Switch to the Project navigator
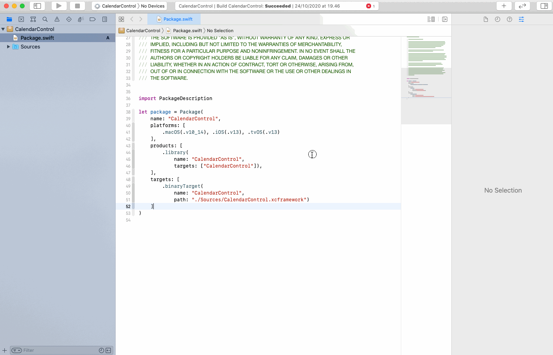The width and height of the screenshot is (553, 355). pyautogui.click(x=9, y=19)
